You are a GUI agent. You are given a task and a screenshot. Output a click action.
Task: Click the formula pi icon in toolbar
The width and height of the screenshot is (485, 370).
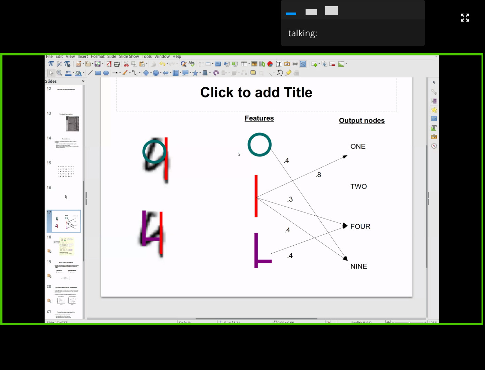51,64
